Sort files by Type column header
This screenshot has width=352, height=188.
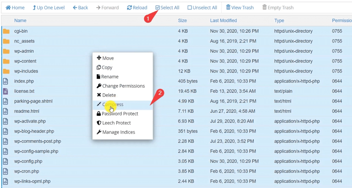coord(279,20)
